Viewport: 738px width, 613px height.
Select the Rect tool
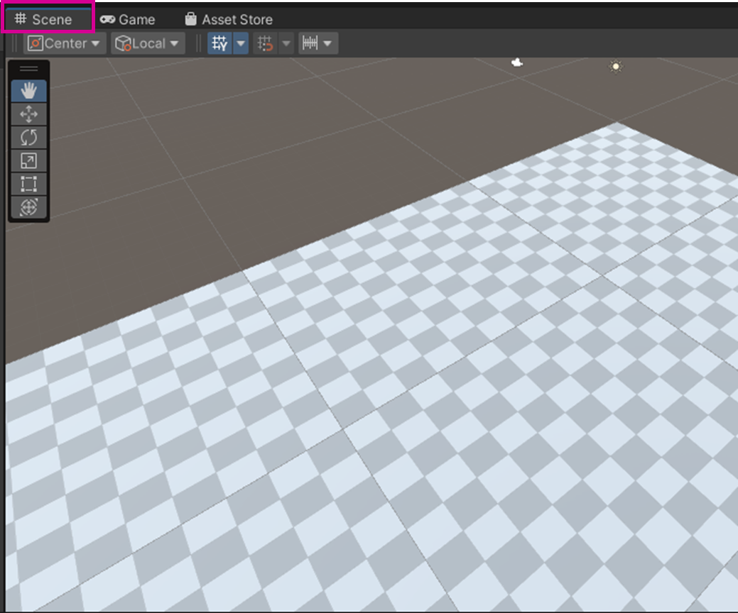pyautogui.click(x=28, y=184)
